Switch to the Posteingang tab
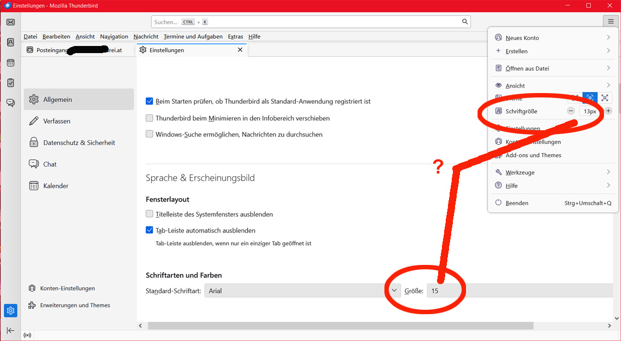Image resolution: width=621 pixels, height=341 pixels. click(x=78, y=50)
